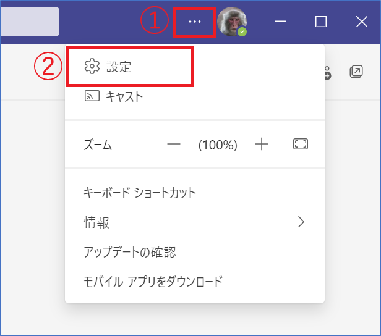
Task: Click モバイル アプリをダウンロード
Action: [x=153, y=282]
